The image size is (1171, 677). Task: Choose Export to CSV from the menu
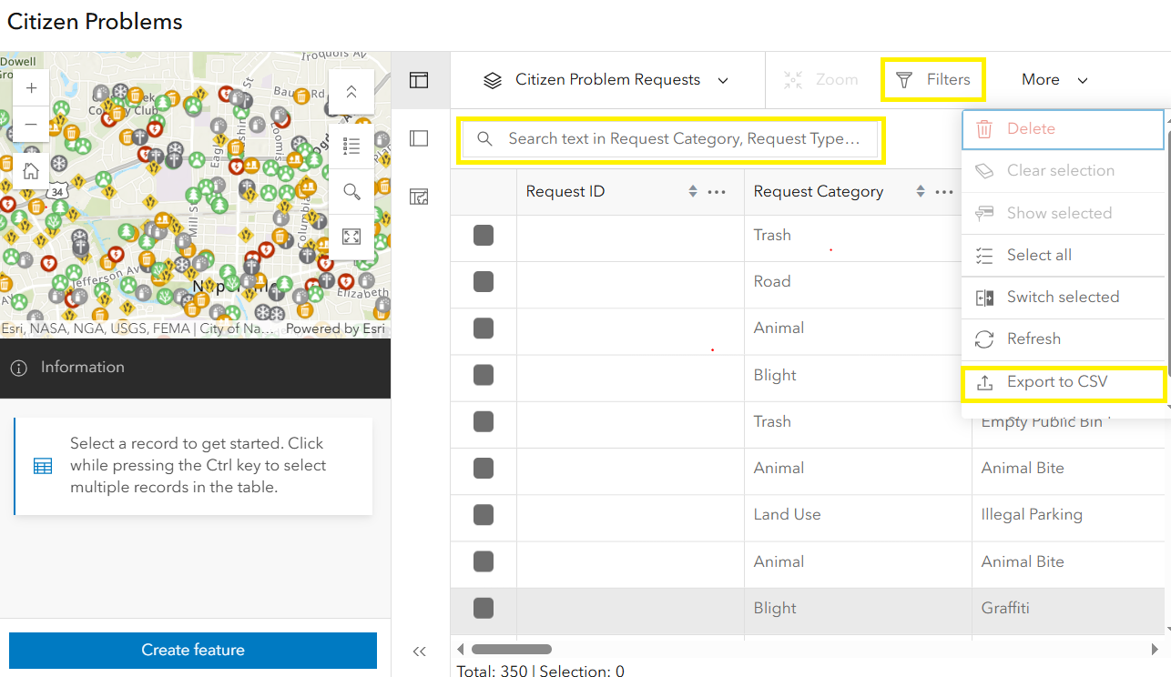1056,382
